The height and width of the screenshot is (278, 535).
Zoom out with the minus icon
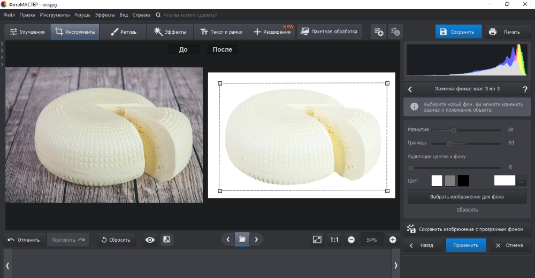351,240
